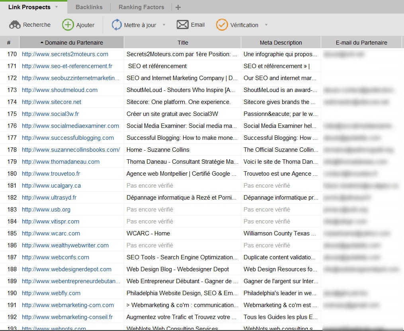Viewport: 404px width, 331px height.
Task: Open the webentrepreneurdebutant link in row 189
Action: 71,281
